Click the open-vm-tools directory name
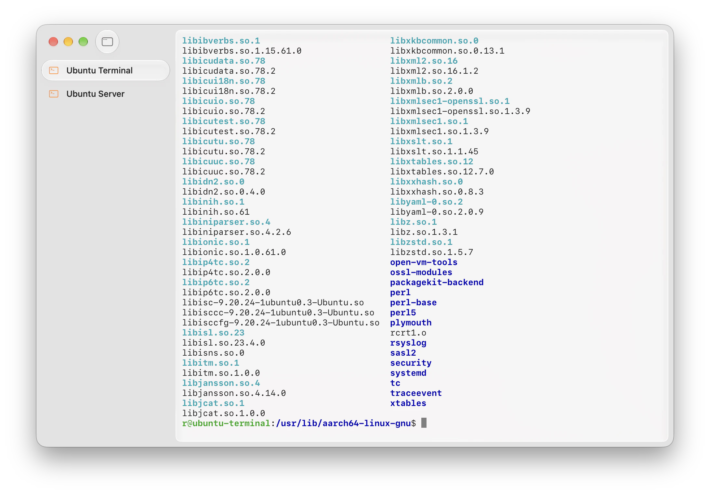The width and height of the screenshot is (710, 495). tap(424, 262)
